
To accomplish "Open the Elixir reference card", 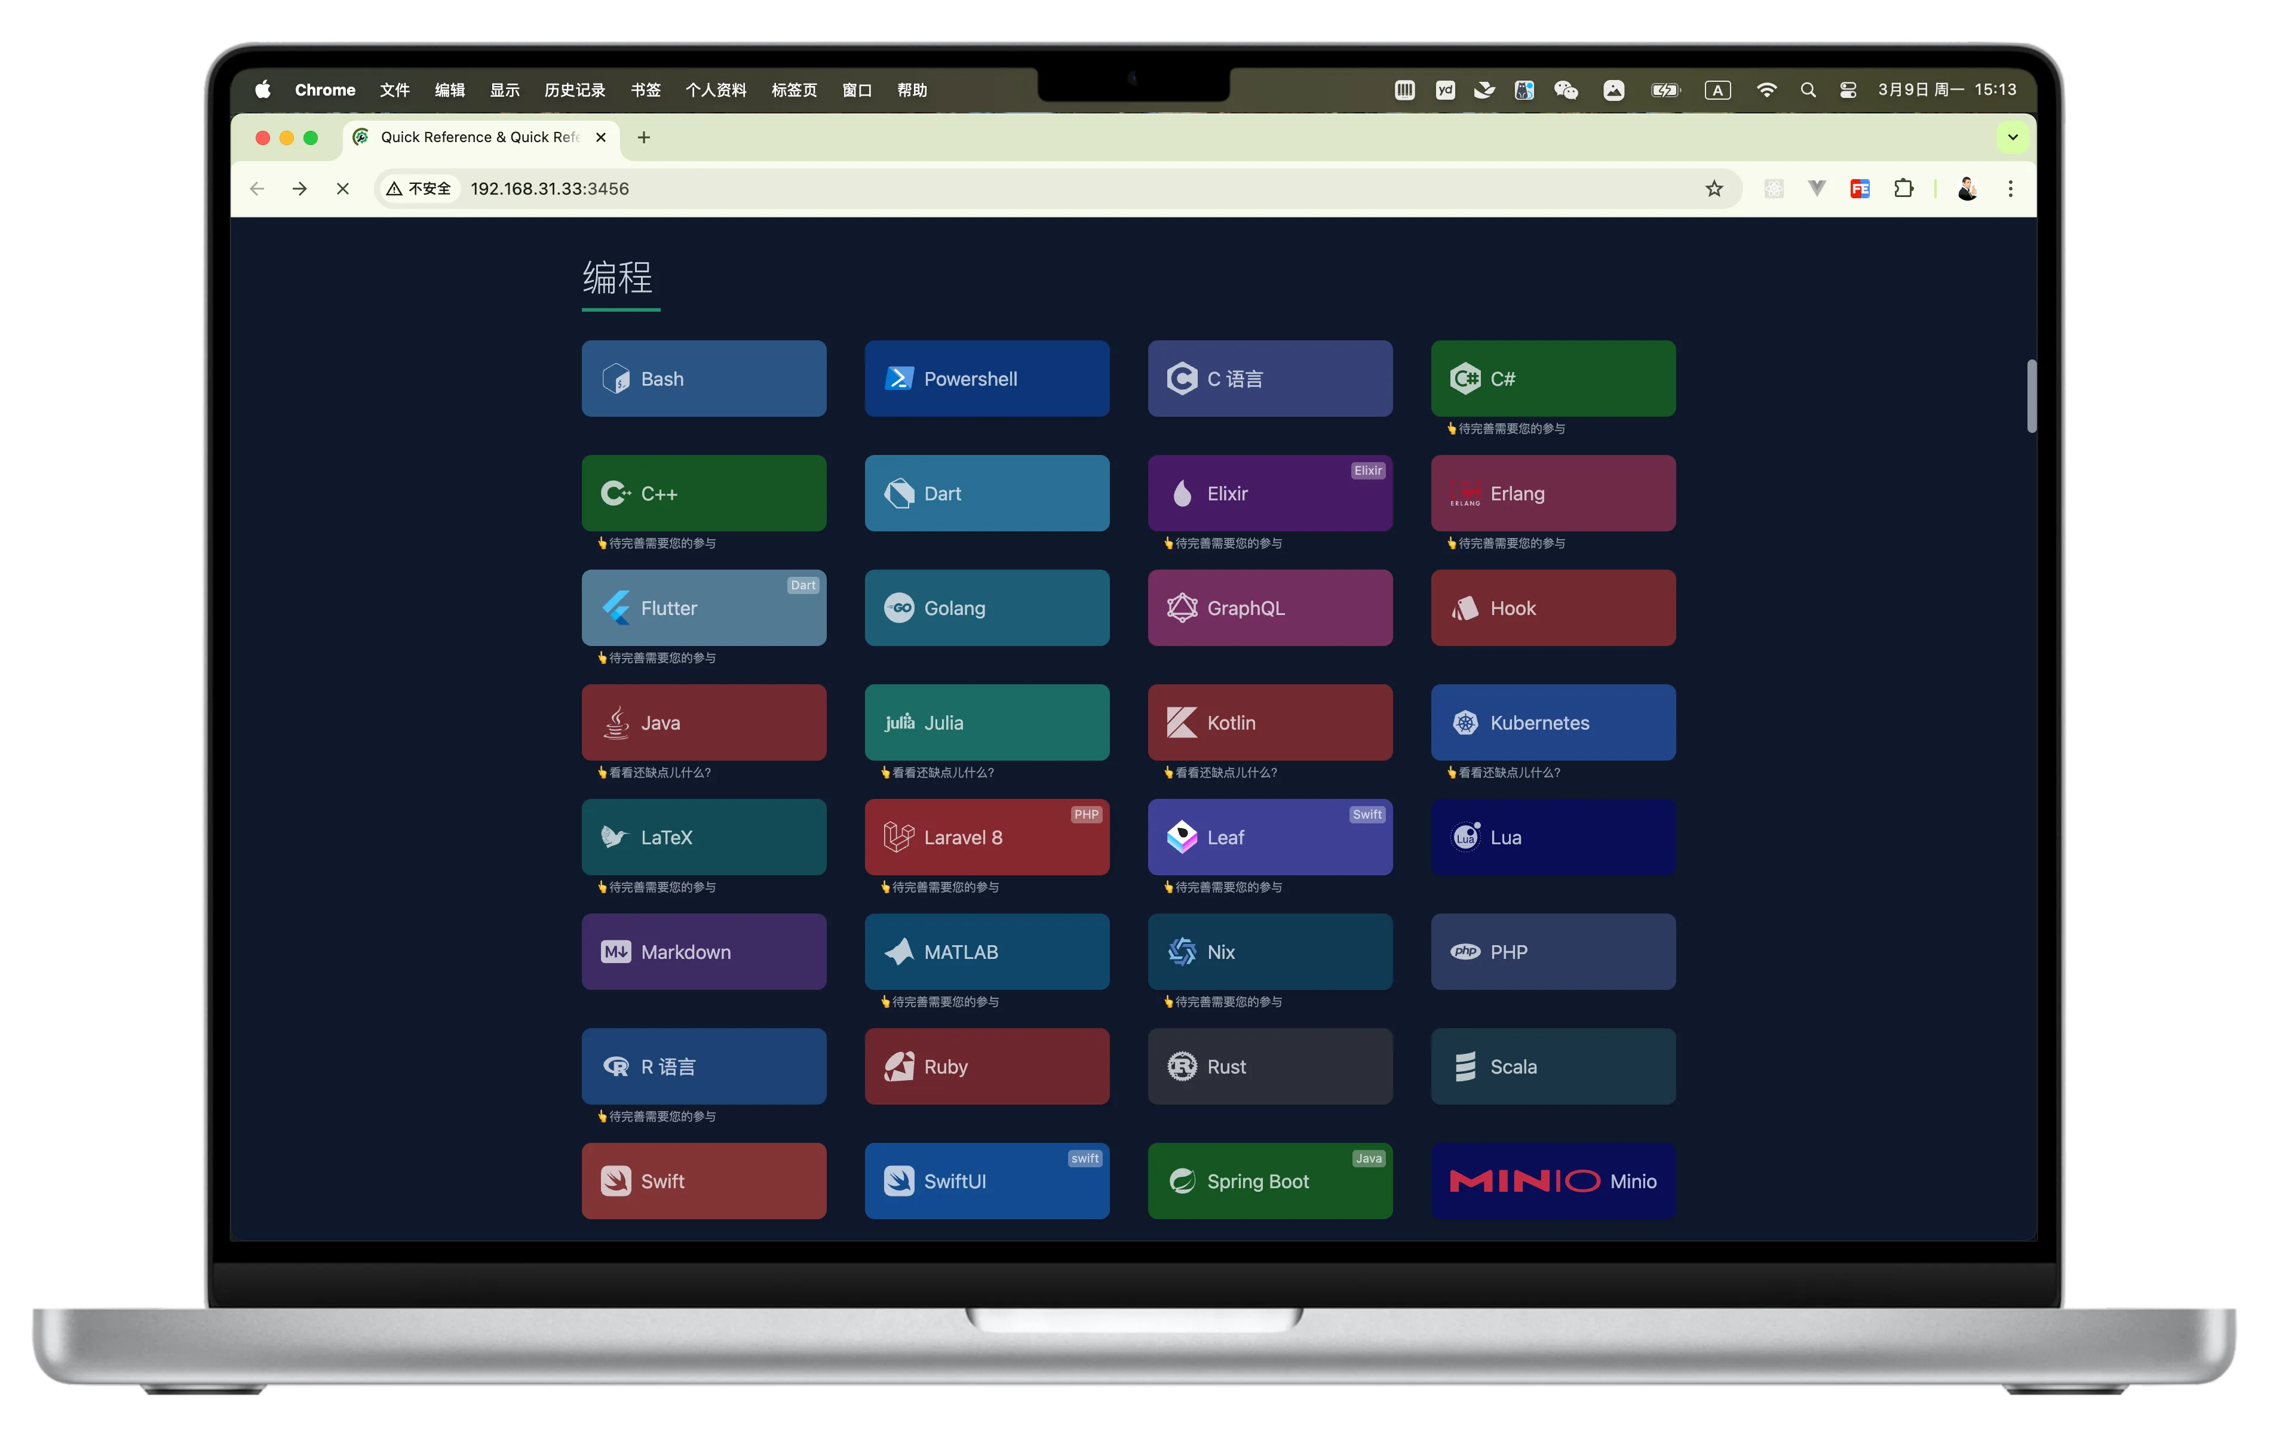I will [1270, 494].
